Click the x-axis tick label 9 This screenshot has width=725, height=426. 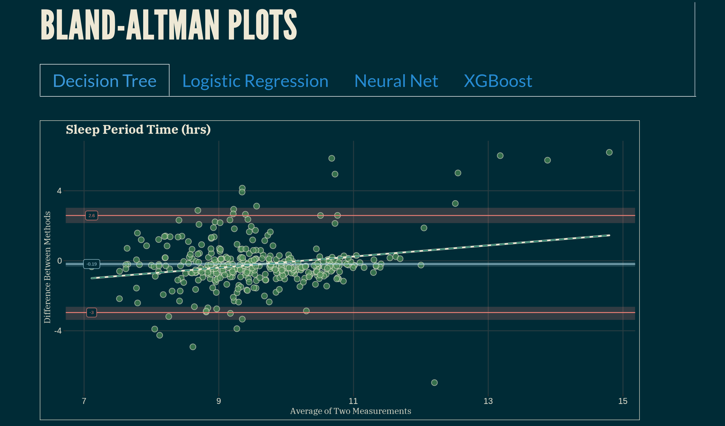coord(219,401)
